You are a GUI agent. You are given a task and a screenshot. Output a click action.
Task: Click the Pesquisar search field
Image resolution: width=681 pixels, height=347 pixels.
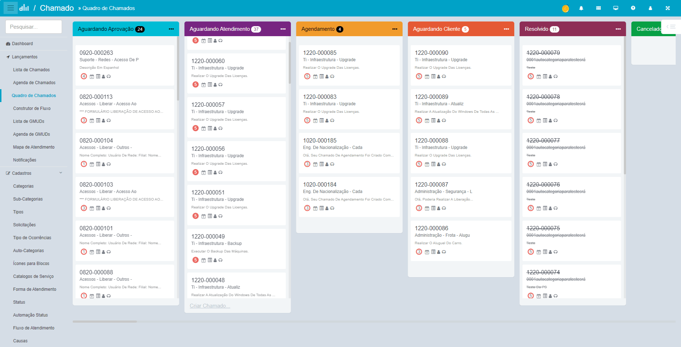(34, 27)
